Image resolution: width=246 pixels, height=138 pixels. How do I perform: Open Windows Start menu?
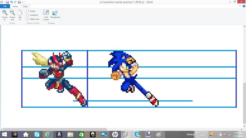(4, 135)
